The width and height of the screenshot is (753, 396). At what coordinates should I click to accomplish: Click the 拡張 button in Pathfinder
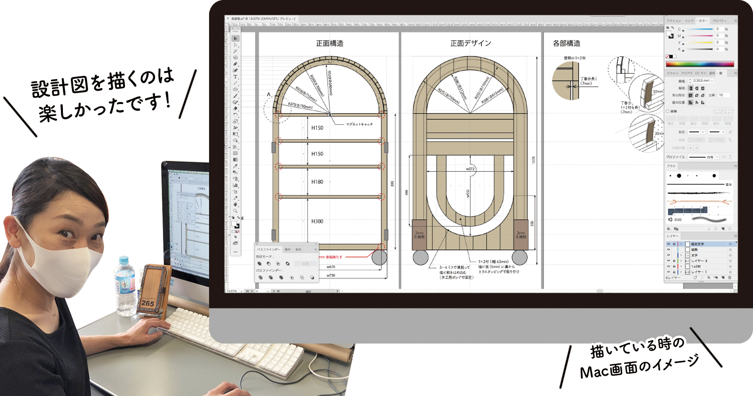click(305, 264)
